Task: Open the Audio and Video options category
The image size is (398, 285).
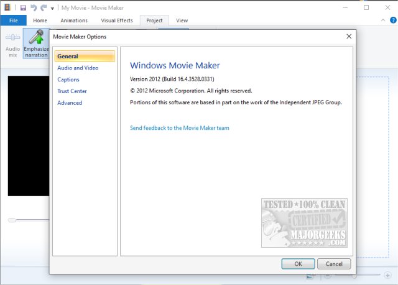Action: coord(78,68)
